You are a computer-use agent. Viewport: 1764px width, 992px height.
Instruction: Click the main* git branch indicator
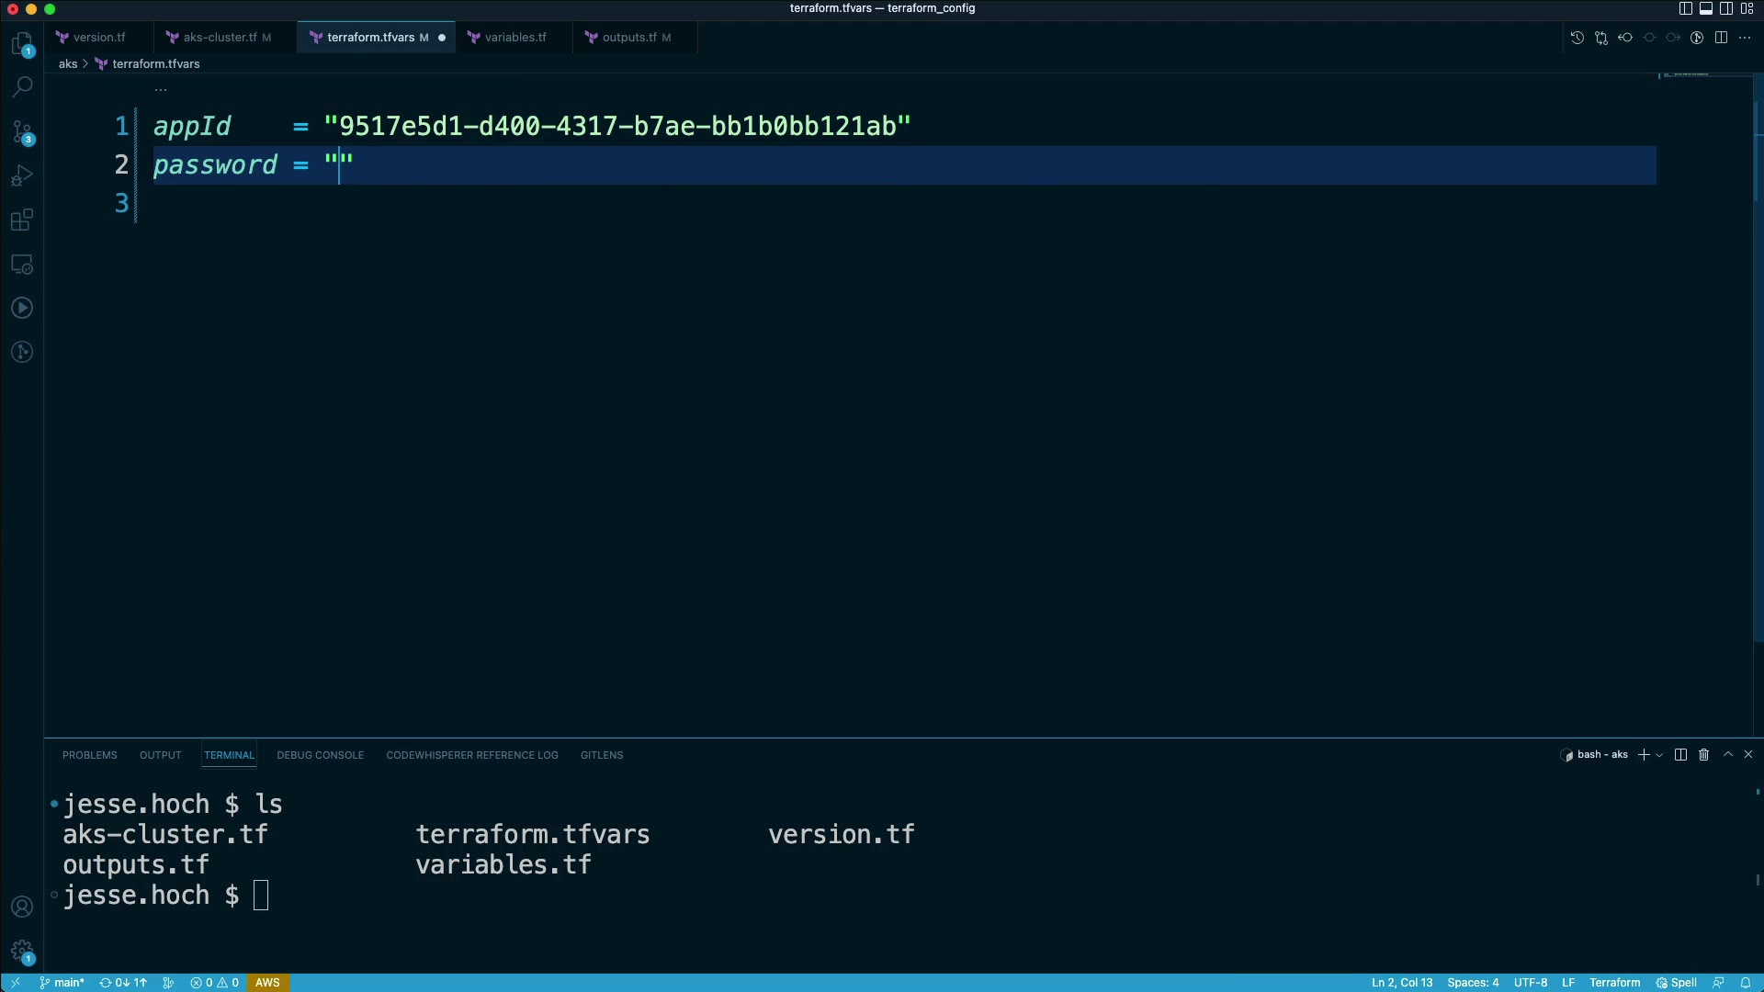coord(62,983)
